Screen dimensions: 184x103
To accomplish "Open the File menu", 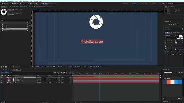I will [1, 1].
